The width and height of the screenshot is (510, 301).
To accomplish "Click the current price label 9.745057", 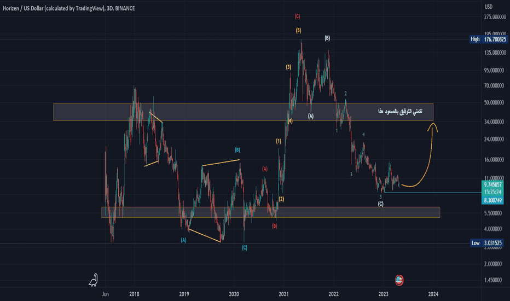I will (492, 184).
